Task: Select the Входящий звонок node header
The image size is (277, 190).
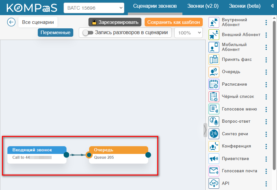Action: tap(37, 150)
